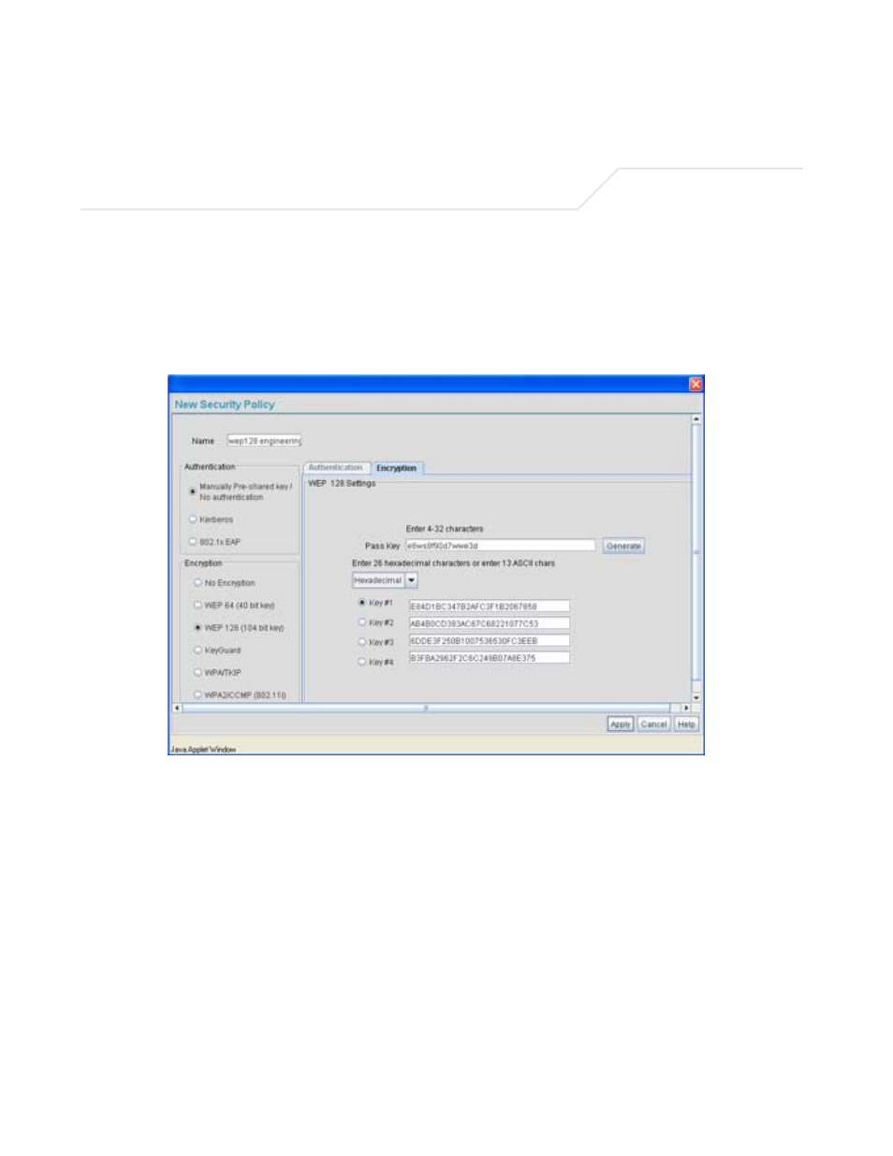This screenshot has height=1156, width=893.
Task: Open the Hexadecimal format dropdown
Action: coord(411,580)
